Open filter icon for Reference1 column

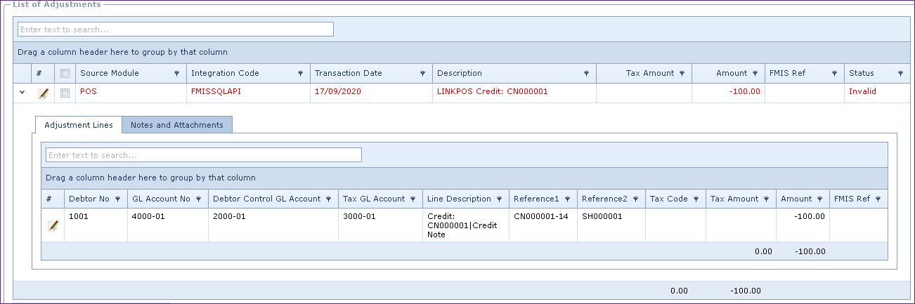coord(567,199)
